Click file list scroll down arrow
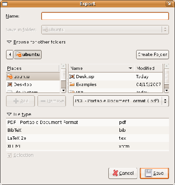Screen dimensions: 175x185 (x=166, y=90)
